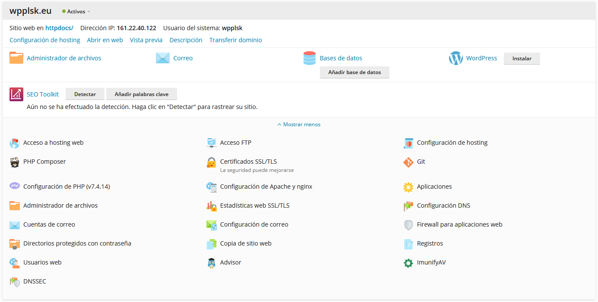Click the Configuración de correo icon

[x=211, y=225]
